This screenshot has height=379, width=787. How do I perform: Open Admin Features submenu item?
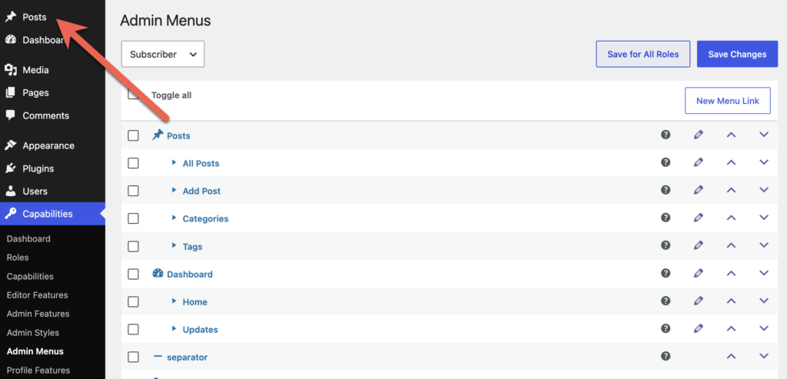pos(38,314)
